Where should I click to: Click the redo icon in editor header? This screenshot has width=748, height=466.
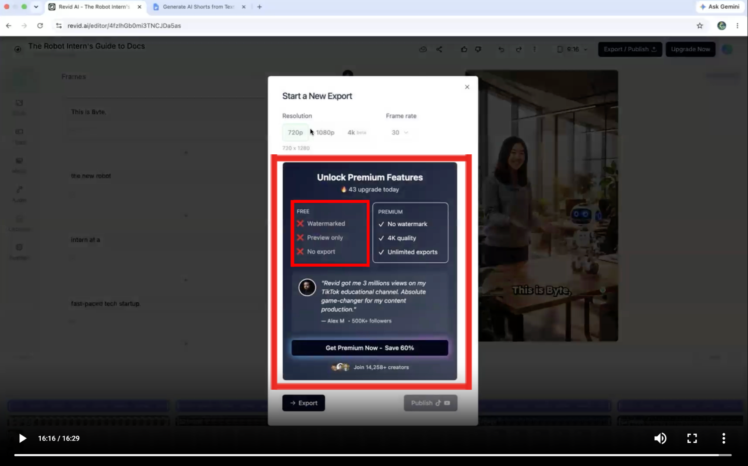tap(519, 49)
